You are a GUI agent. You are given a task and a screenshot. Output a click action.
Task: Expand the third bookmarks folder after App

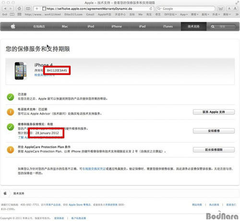(216, 14)
